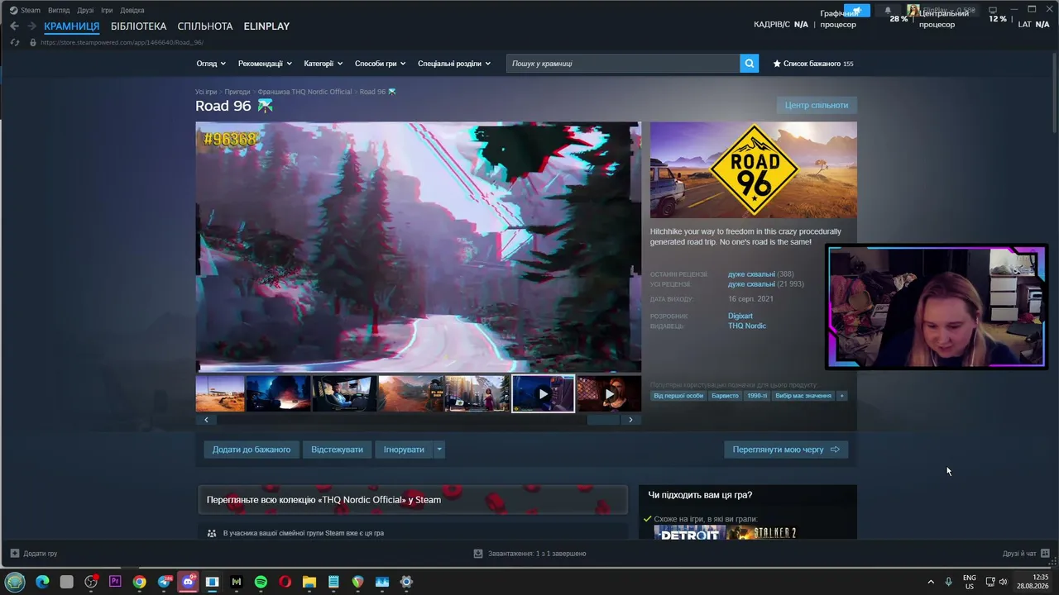Switch to Discord in the taskbar
Screen dimensions: 1059x595
tap(188, 582)
